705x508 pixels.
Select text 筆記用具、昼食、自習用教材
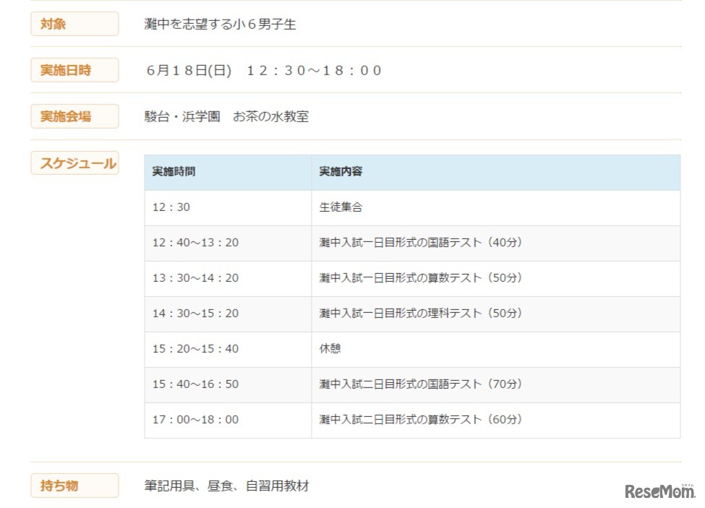click(x=226, y=486)
